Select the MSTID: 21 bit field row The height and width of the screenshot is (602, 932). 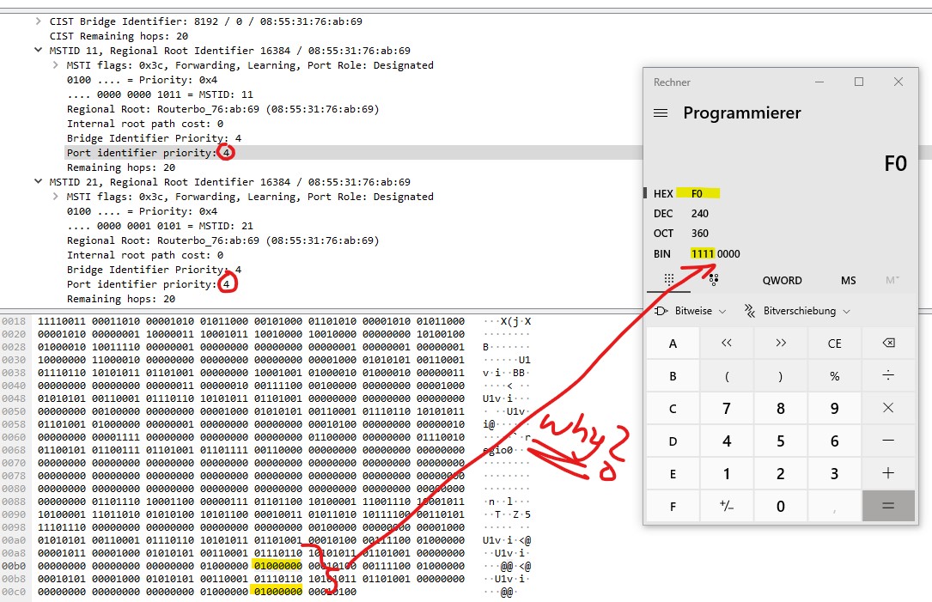pyautogui.click(x=160, y=226)
